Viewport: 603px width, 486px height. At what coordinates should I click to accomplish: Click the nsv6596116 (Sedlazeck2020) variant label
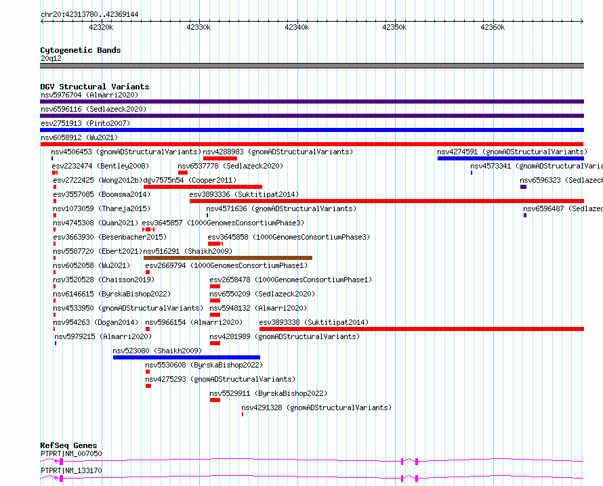(93, 109)
